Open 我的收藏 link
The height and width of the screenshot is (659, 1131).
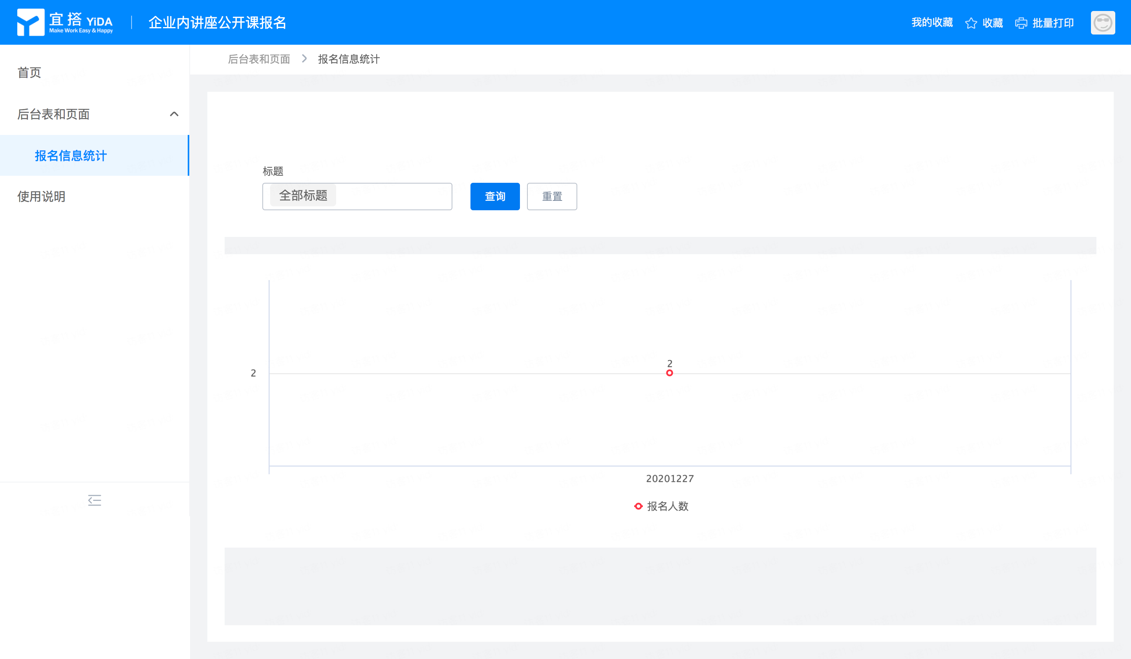pyautogui.click(x=932, y=22)
